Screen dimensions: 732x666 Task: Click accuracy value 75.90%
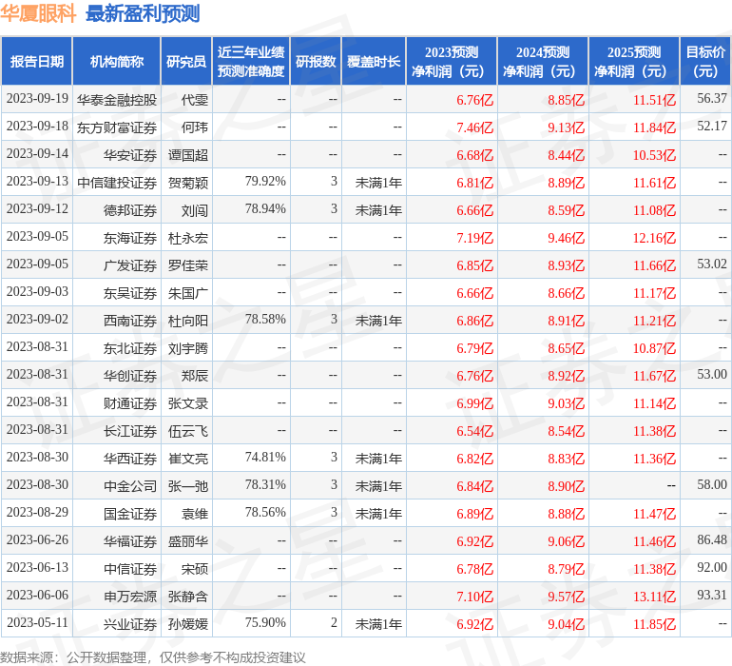(265, 622)
